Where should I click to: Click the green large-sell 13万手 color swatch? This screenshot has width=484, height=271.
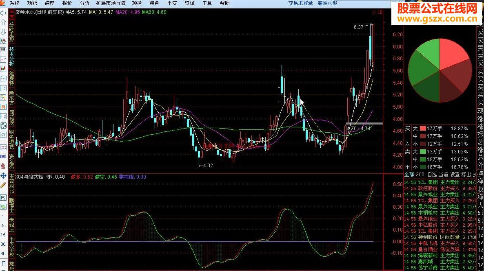tap(423, 152)
